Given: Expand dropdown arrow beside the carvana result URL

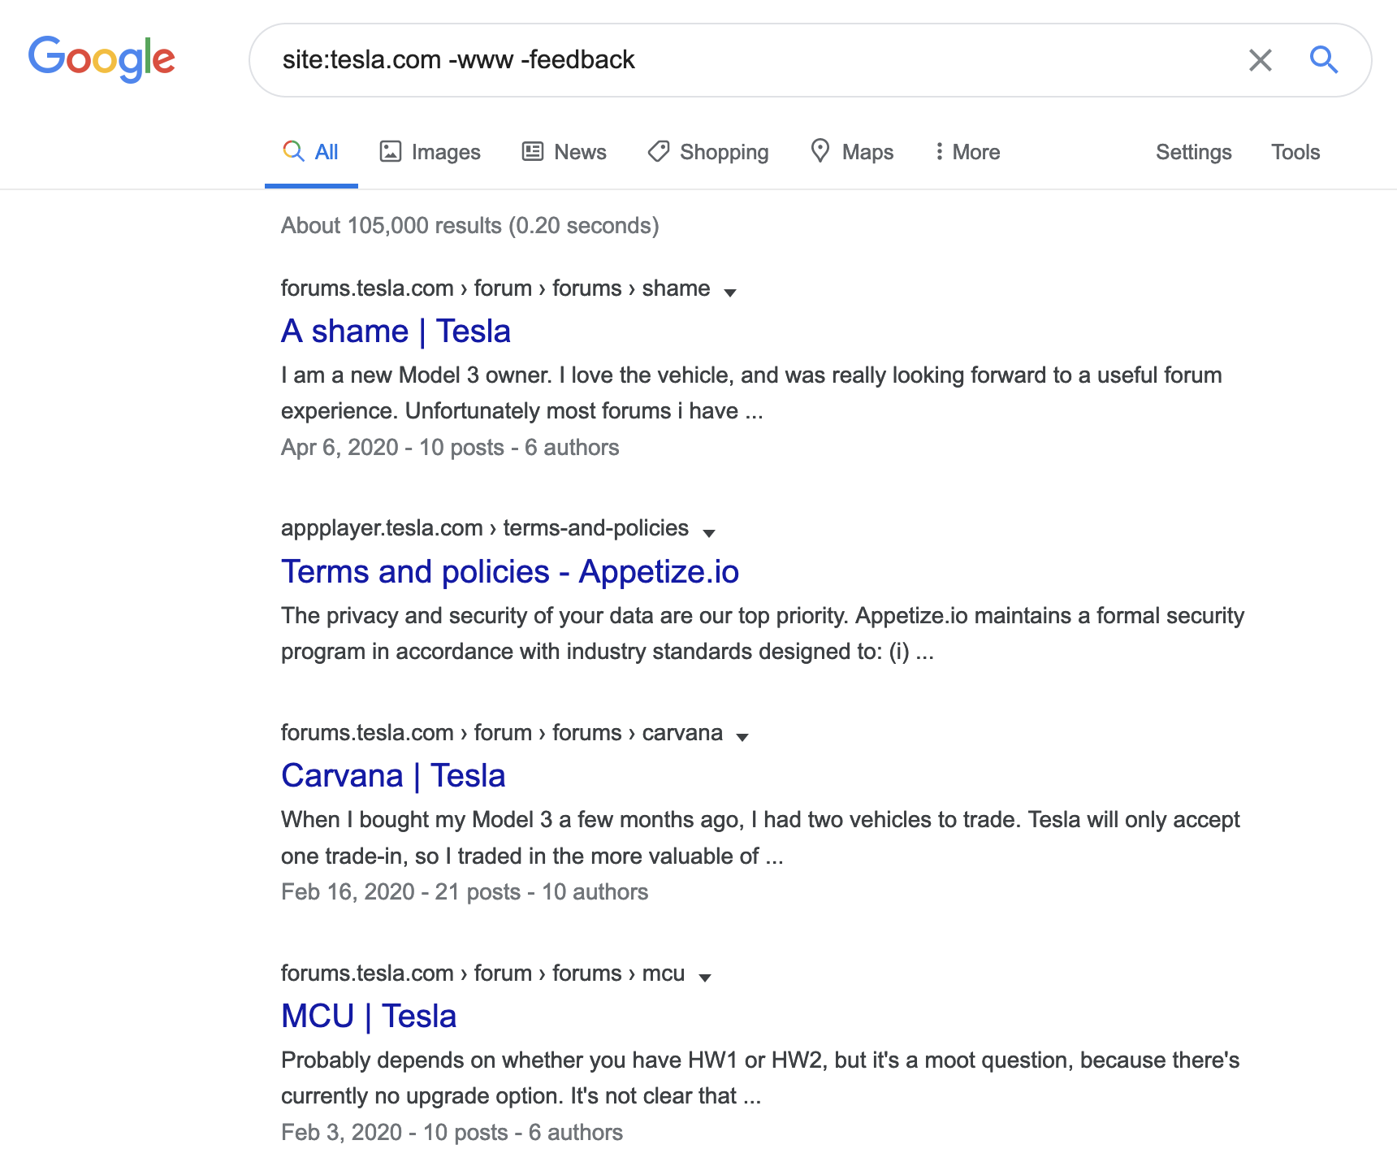Looking at the screenshot, I should 742,737.
